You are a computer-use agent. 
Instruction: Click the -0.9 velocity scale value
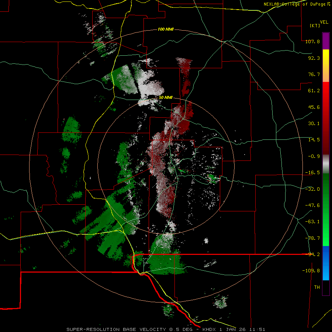(x=314, y=156)
